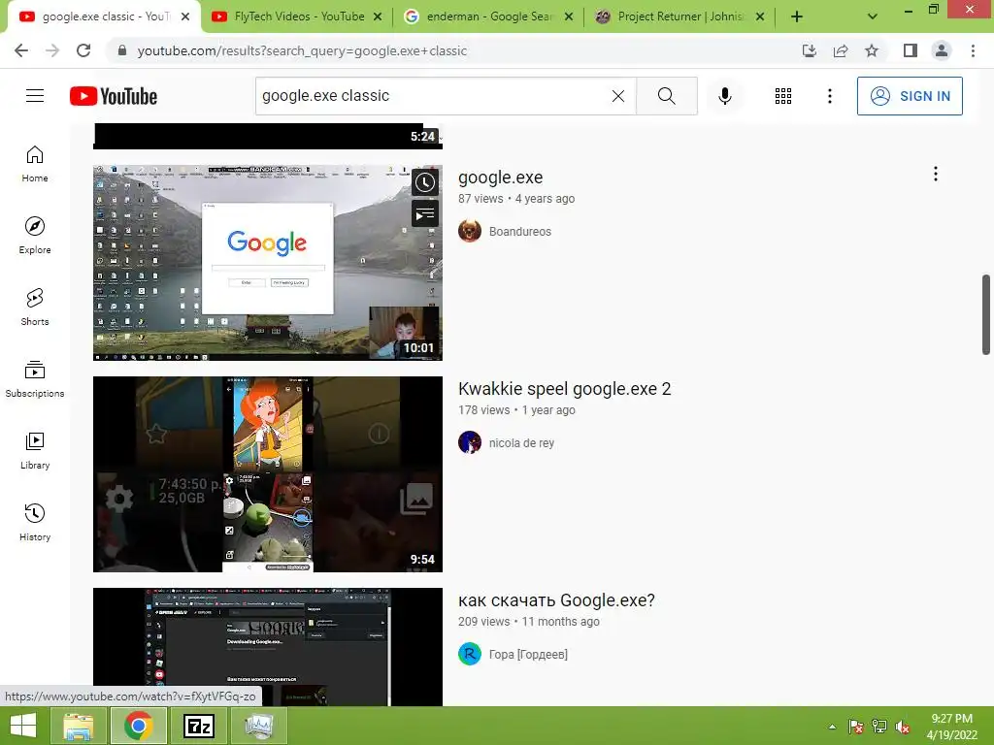This screenshot has height=745, width=994.
Task: Click как скачать Google.exe? title
Action: pos(556,599)
